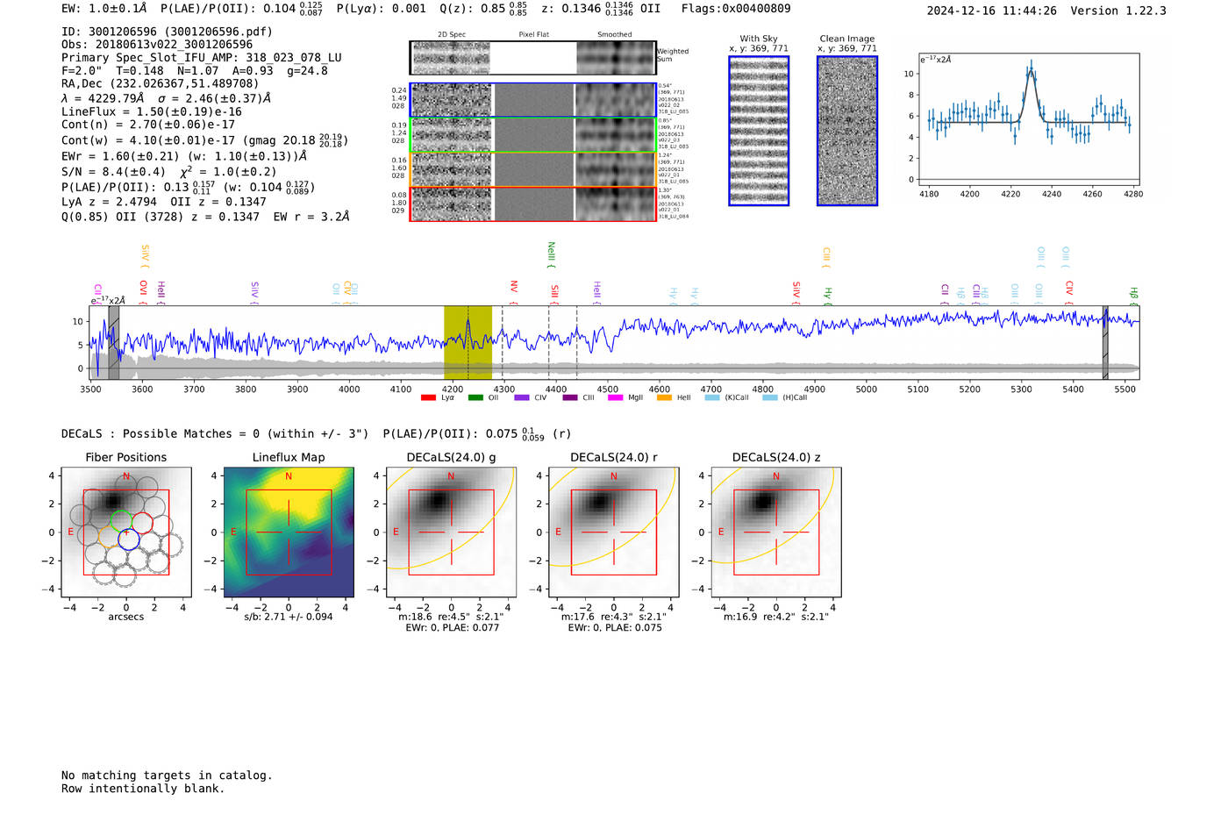The image size is (1228, 836).
Task: Click the green OII legend swatch
Action: (475, 398)
